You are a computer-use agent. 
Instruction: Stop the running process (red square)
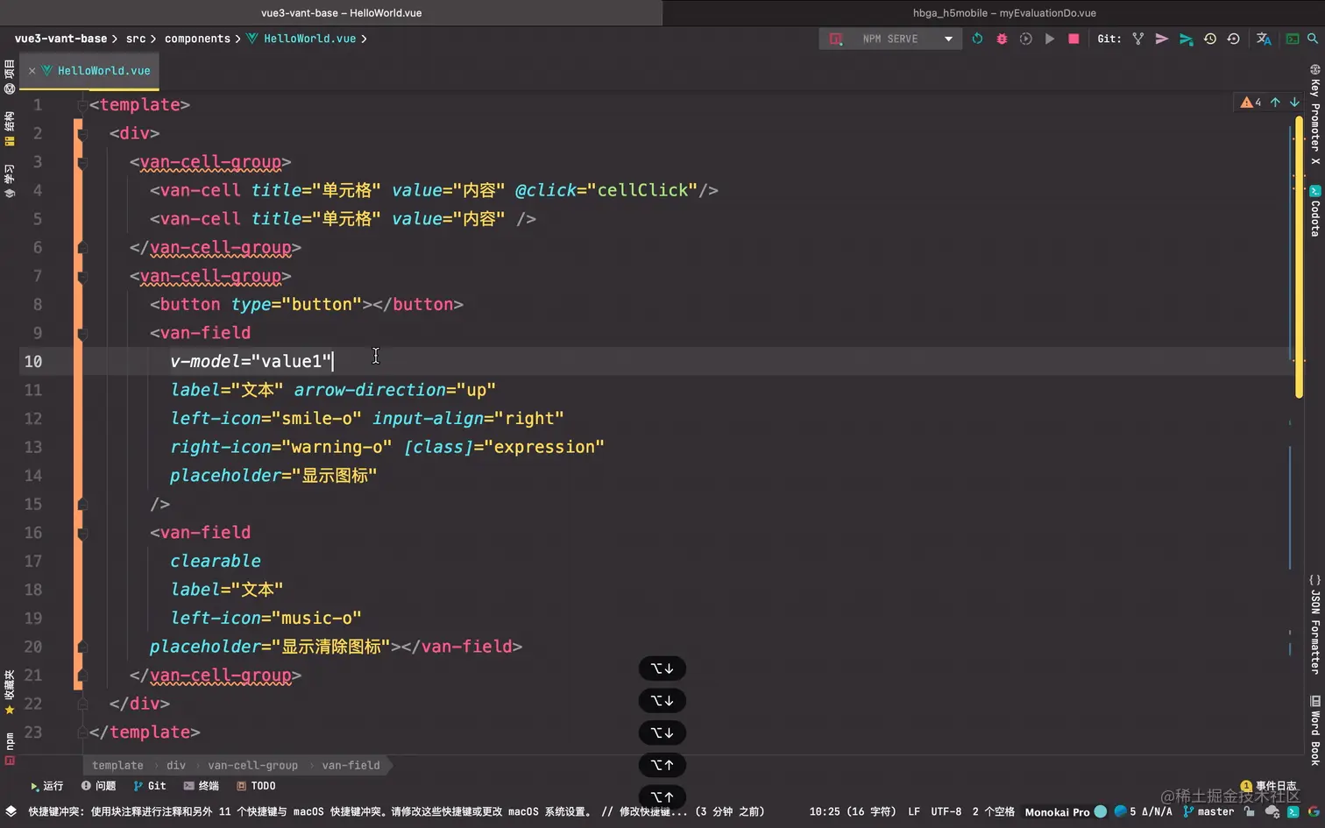click(x=1073, y=39)
